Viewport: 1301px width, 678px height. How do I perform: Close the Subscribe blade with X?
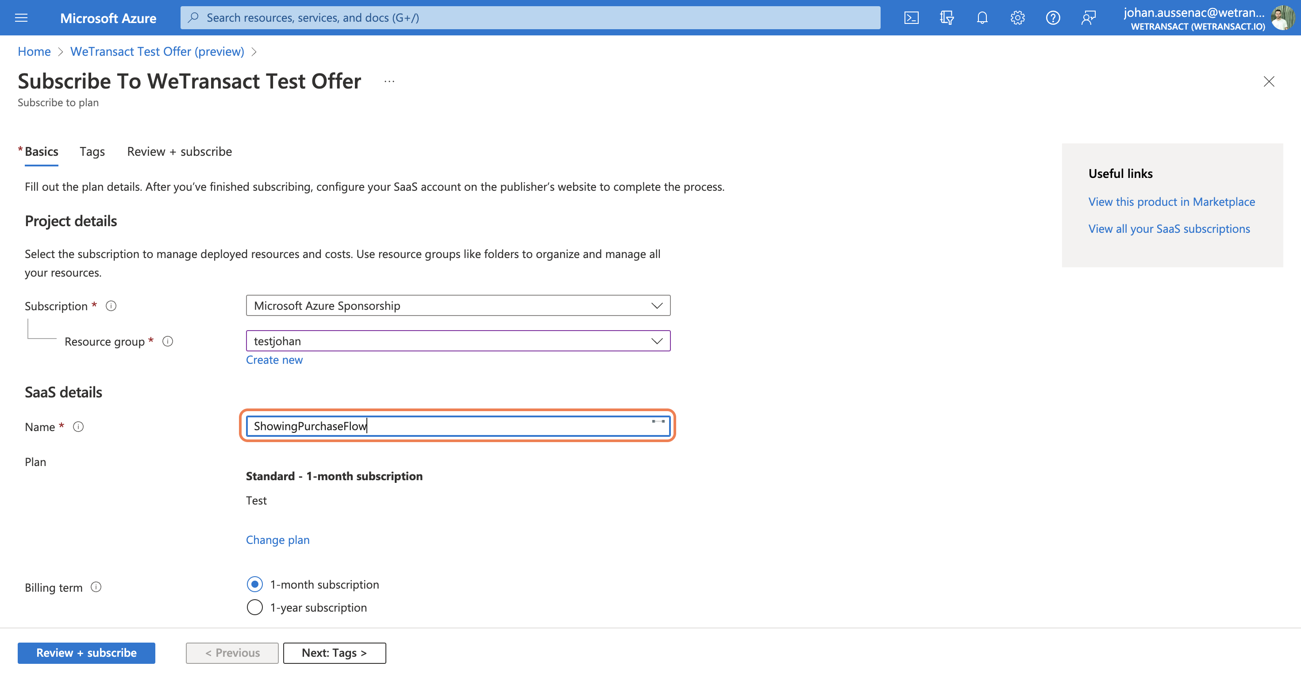click(x=1269, y=81)
